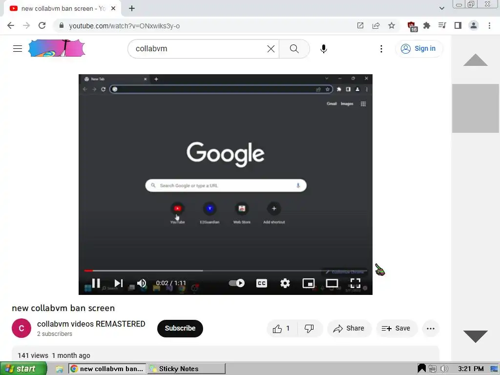The image size is (500, 375).
Task: Pause the video
Action: coord(96,283)
